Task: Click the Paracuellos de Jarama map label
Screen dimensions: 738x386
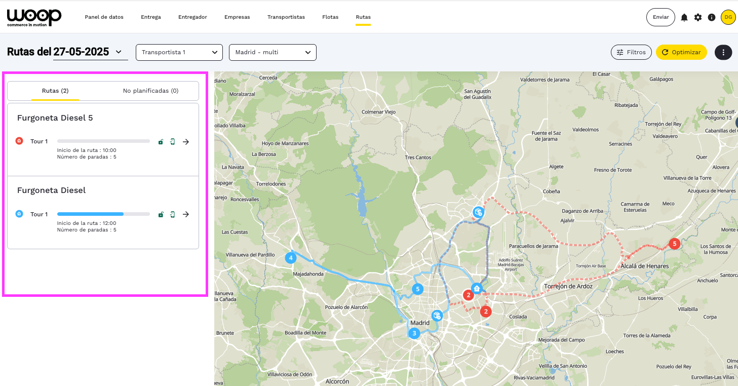Action: 533,246
